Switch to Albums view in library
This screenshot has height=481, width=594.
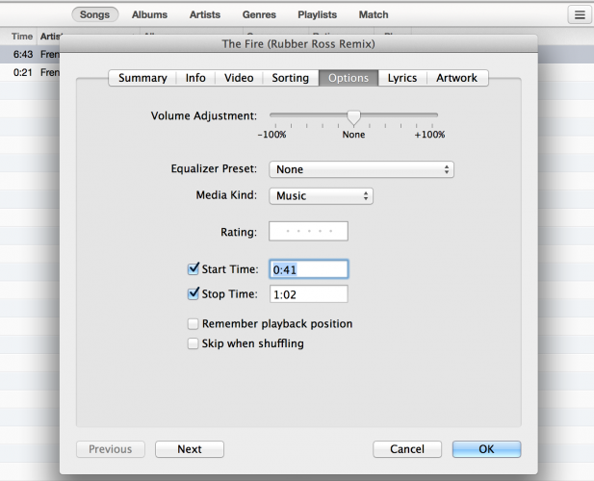(x=149, y=14)
